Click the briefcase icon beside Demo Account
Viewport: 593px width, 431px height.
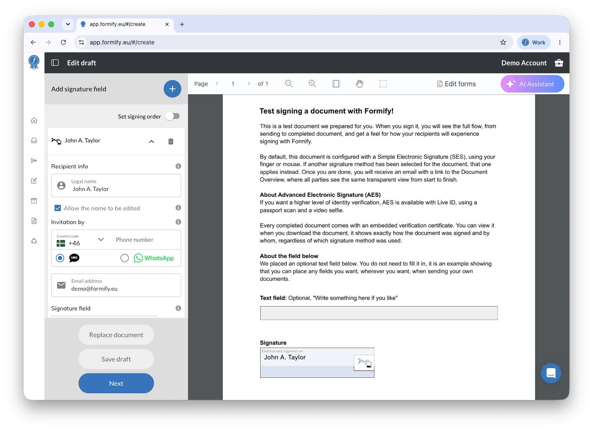(559, 63)
